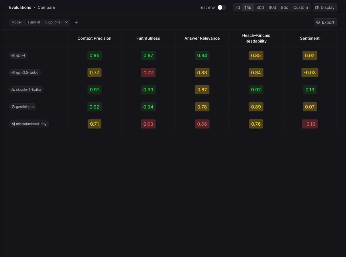
Task: Open the Model filter field dropdown
Action: [17, 22]
